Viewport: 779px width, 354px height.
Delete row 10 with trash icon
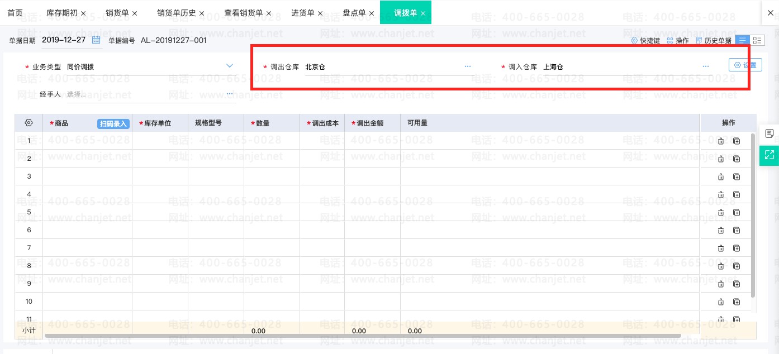(x=721, y=302)
